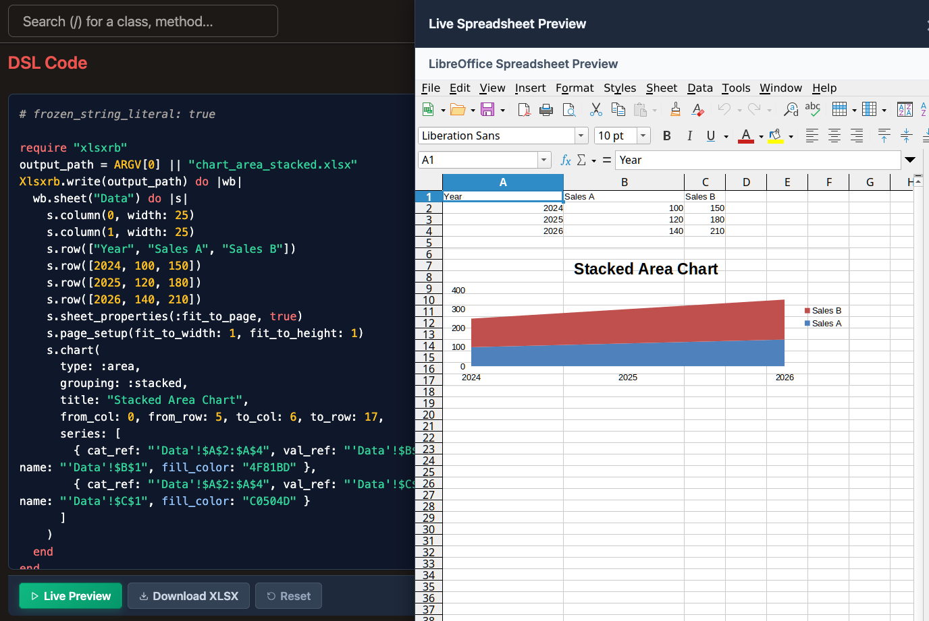Open highlighting color dropdown arrow
Viewport: 929px width, 621px height.
click(x=791, y=136)
